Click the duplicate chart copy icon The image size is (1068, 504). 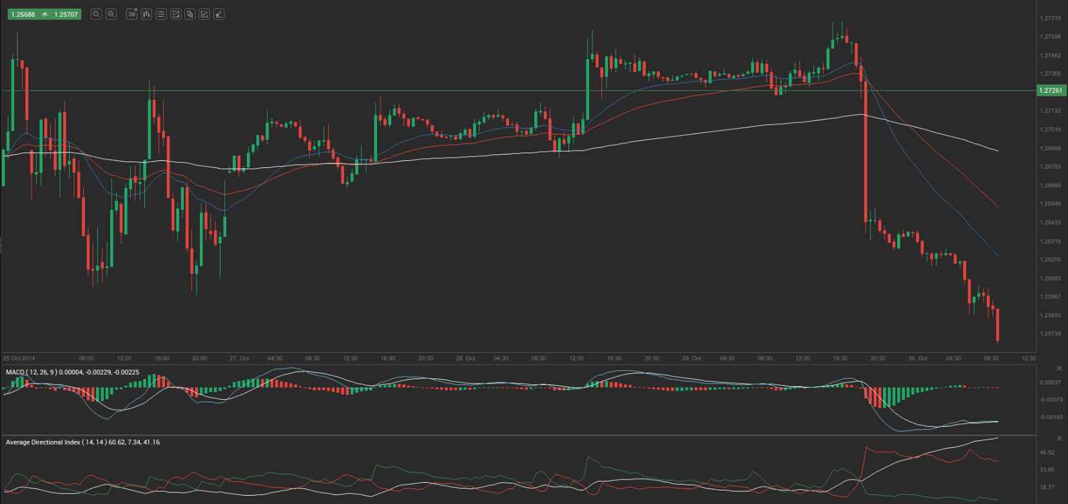190,14
